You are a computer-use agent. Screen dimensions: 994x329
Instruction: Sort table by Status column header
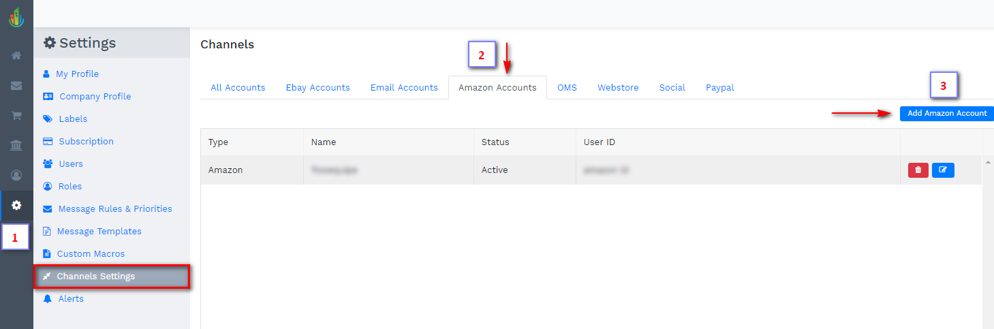tap(495, 142)
